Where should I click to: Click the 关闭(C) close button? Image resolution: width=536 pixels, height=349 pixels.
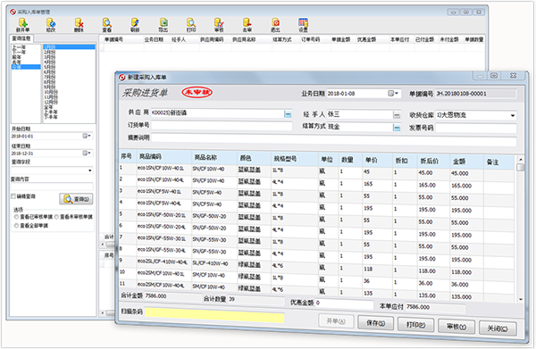click(498, 328)
